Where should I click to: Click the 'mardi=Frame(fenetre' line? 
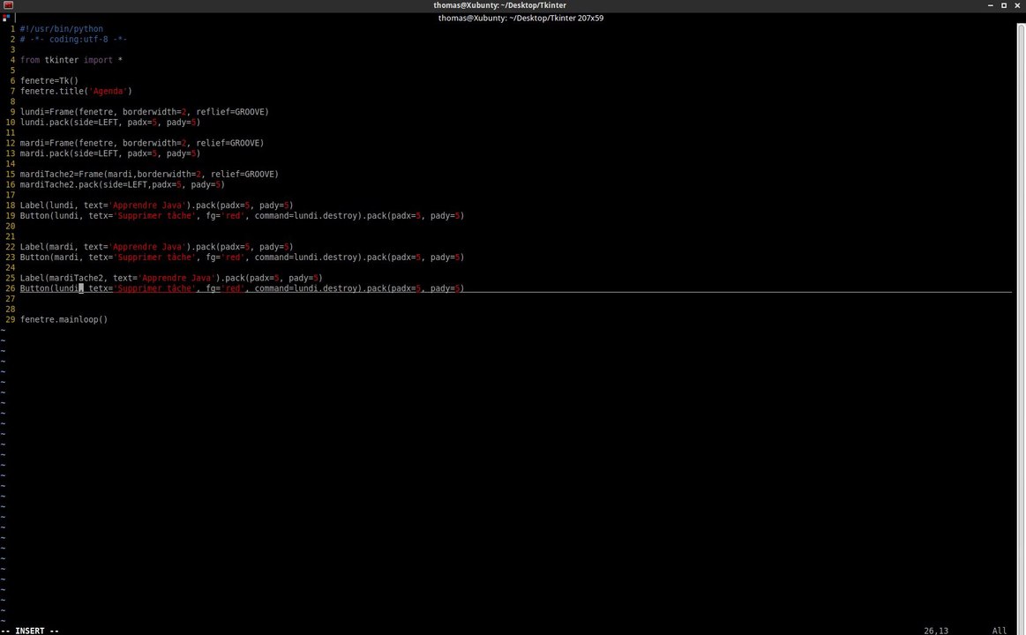pos(142,143)
